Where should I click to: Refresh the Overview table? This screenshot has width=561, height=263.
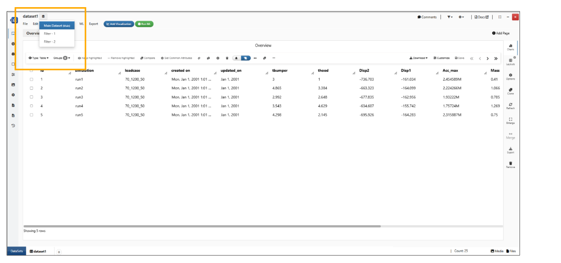pyautogui.click(x=510, y=106)
